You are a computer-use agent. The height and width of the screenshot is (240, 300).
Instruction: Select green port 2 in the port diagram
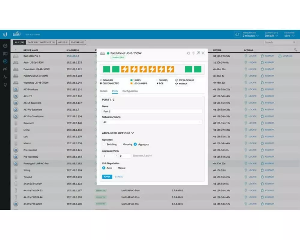pos(116,69)
